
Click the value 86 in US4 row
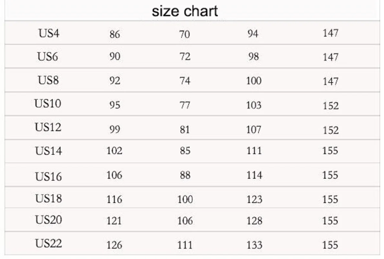coord(115,34)
